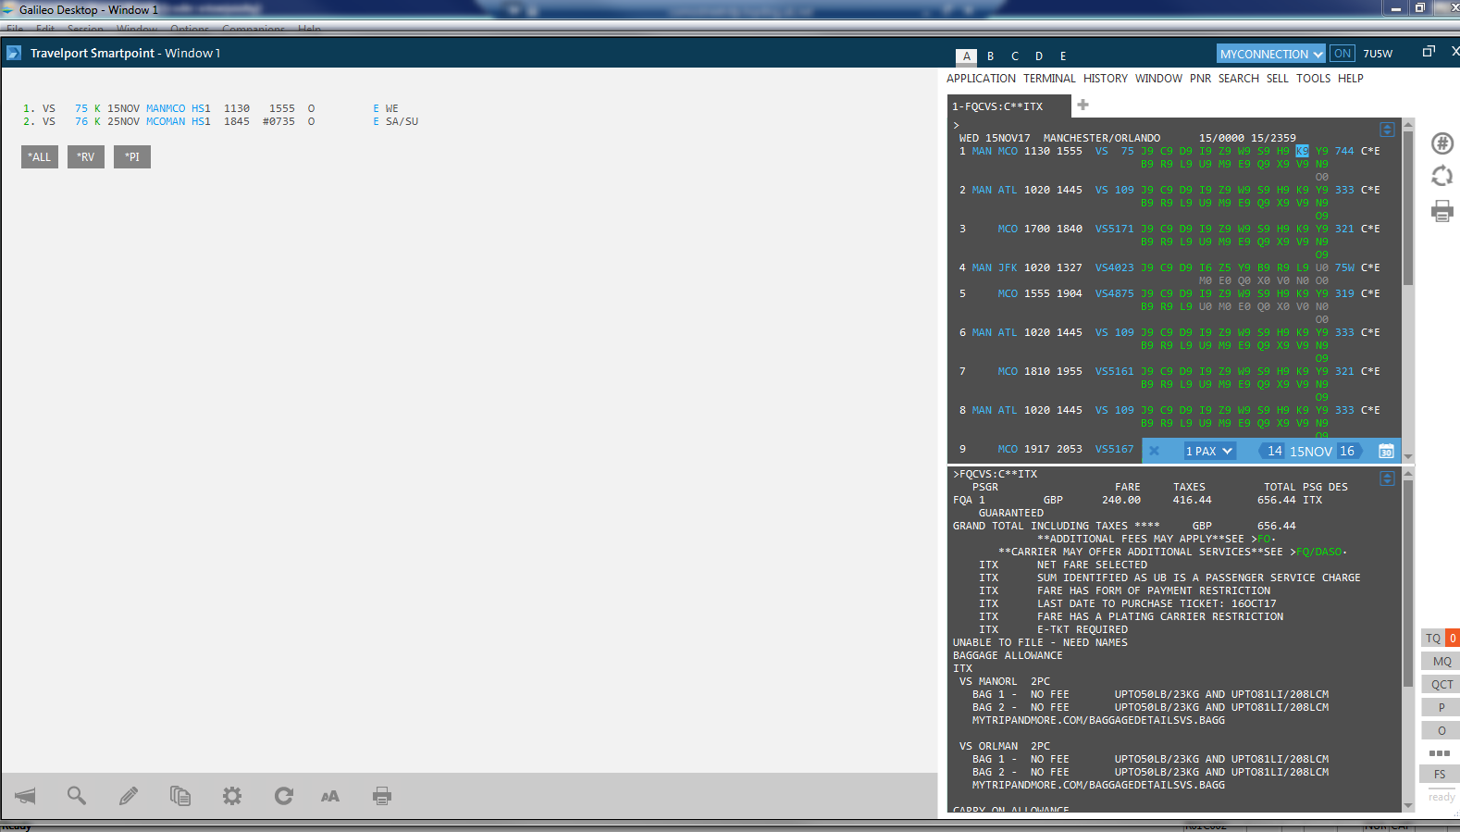Click the highlighted K9 class on flight VS 75
This screenshot has width=1460, height=832.
pyautogui.click(x=1302, y=151)
